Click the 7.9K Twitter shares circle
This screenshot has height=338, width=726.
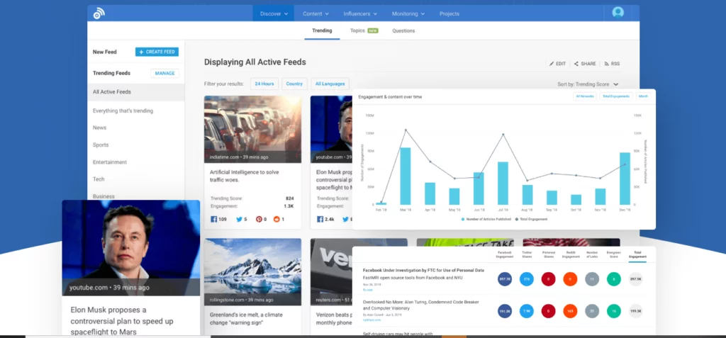point(527,310)
